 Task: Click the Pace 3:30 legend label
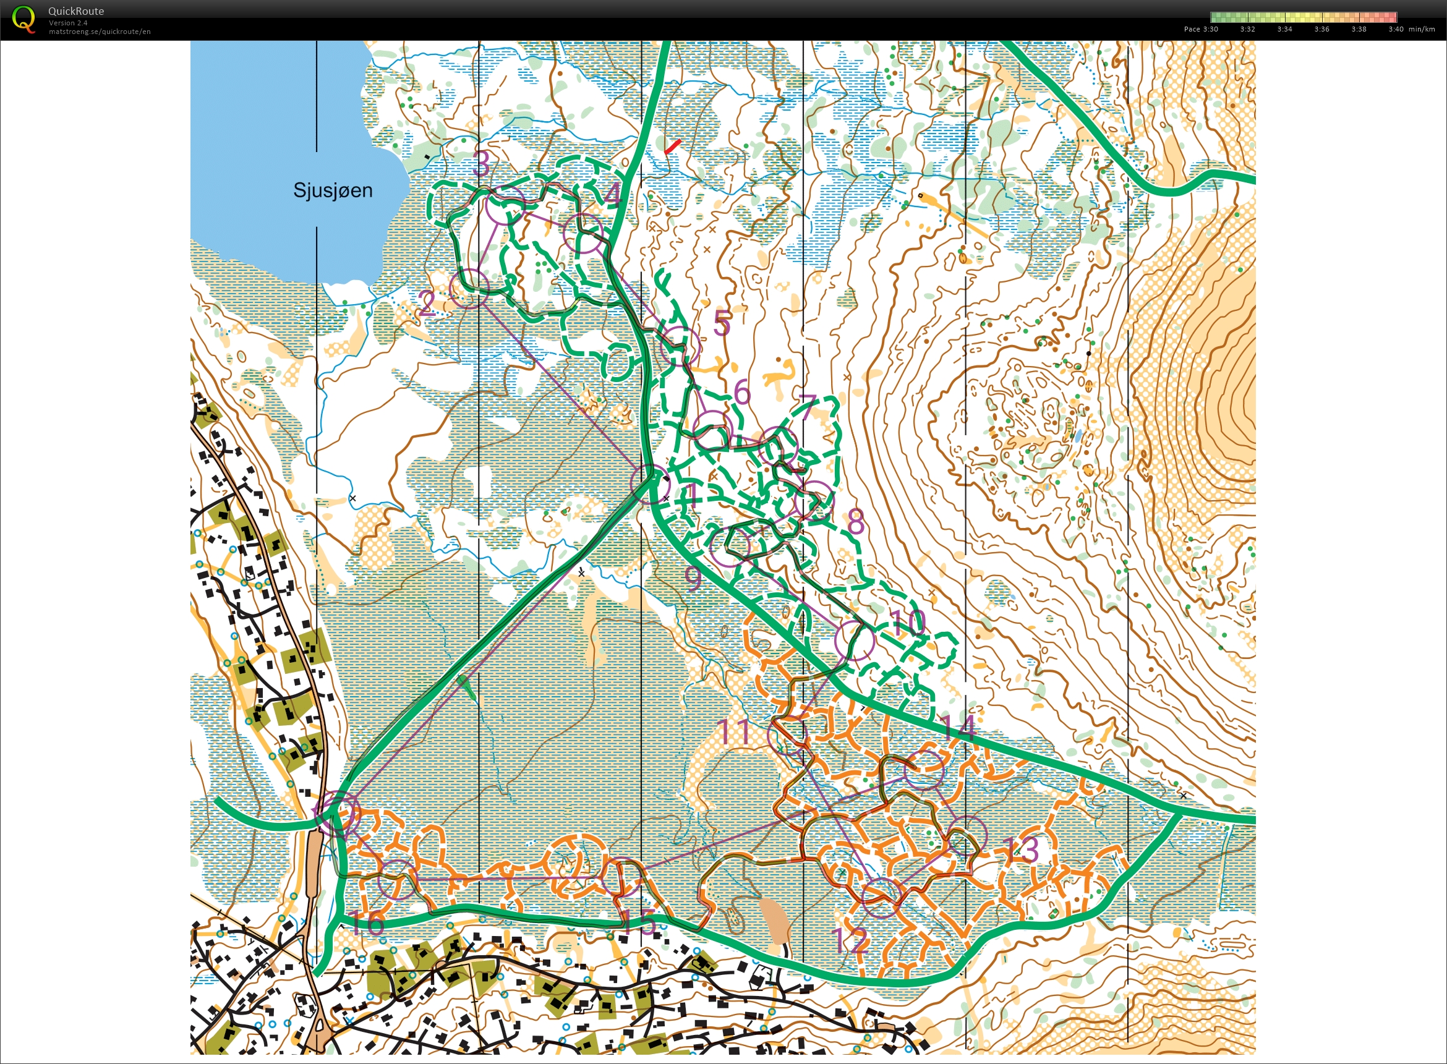[1201, 29]
